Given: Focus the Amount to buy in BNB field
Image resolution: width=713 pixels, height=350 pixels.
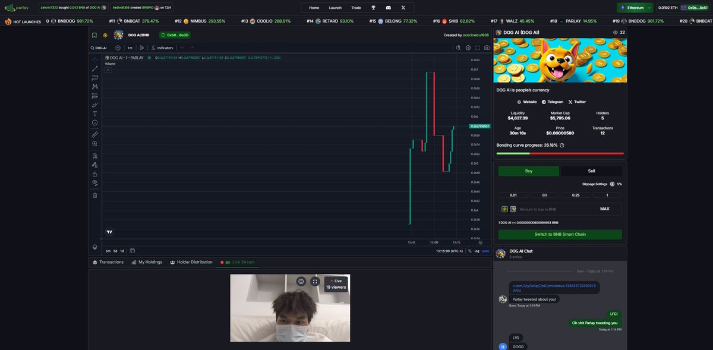Looking at the screenshot, I should pos(560,209).
